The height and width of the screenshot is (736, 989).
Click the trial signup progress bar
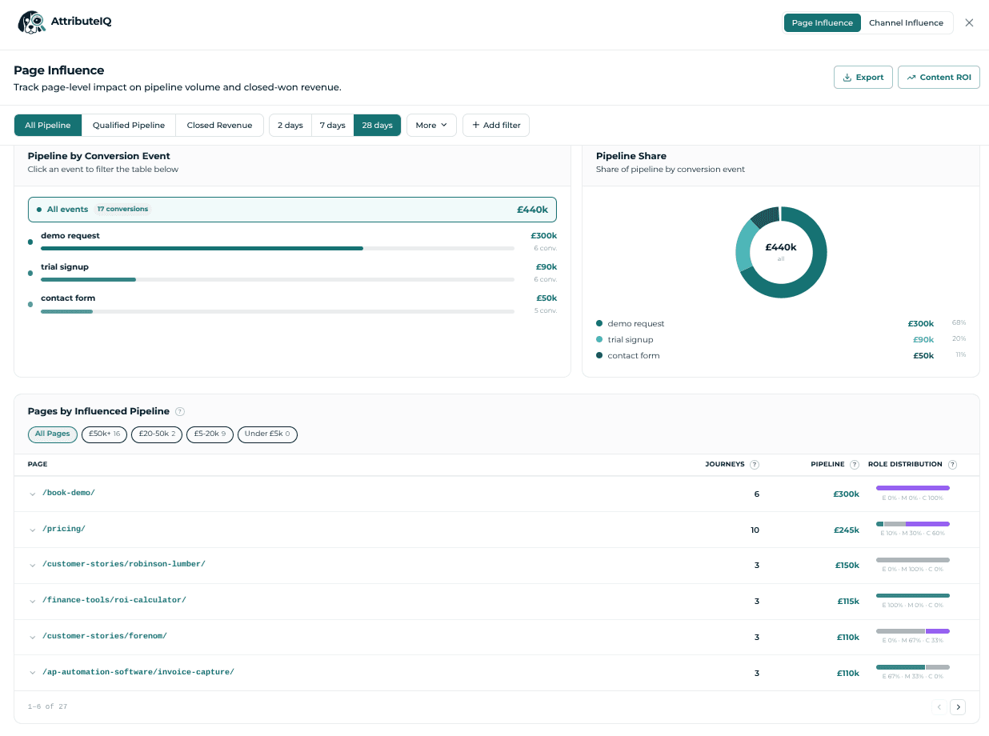coord(278,279)
